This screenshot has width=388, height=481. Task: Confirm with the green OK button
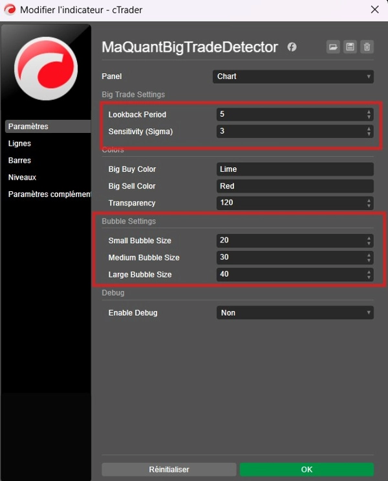click(x=307, y=469)
